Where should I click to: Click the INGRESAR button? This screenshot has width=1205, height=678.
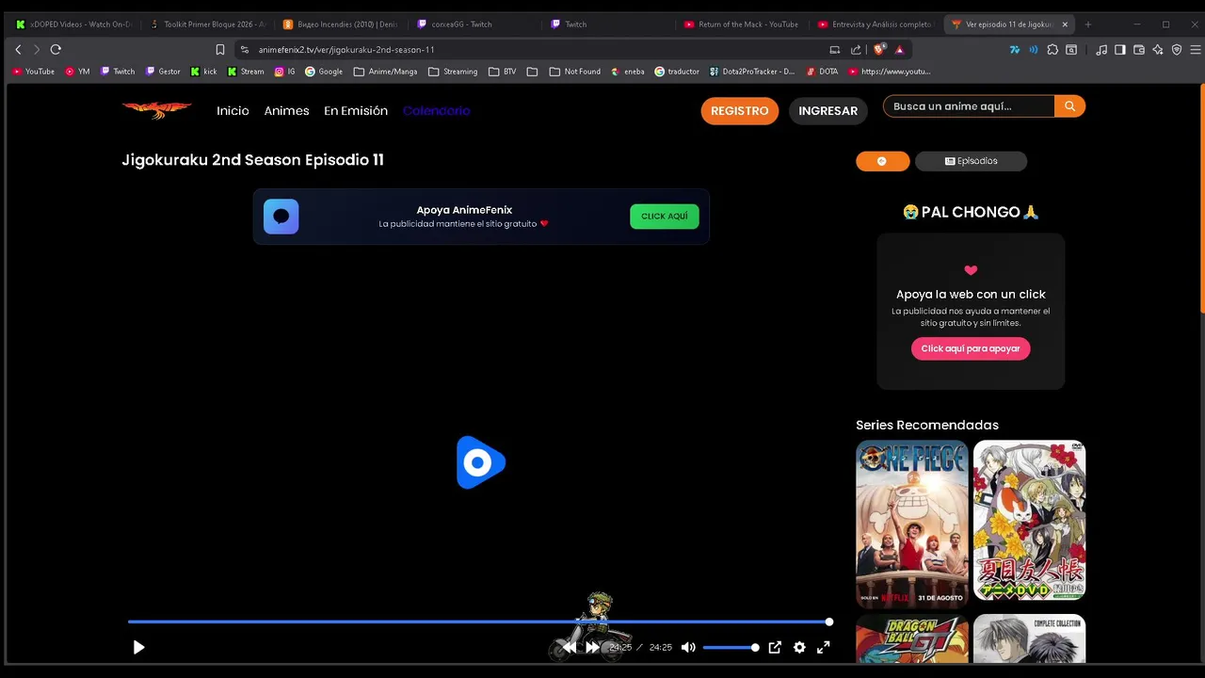coord(827,111)
